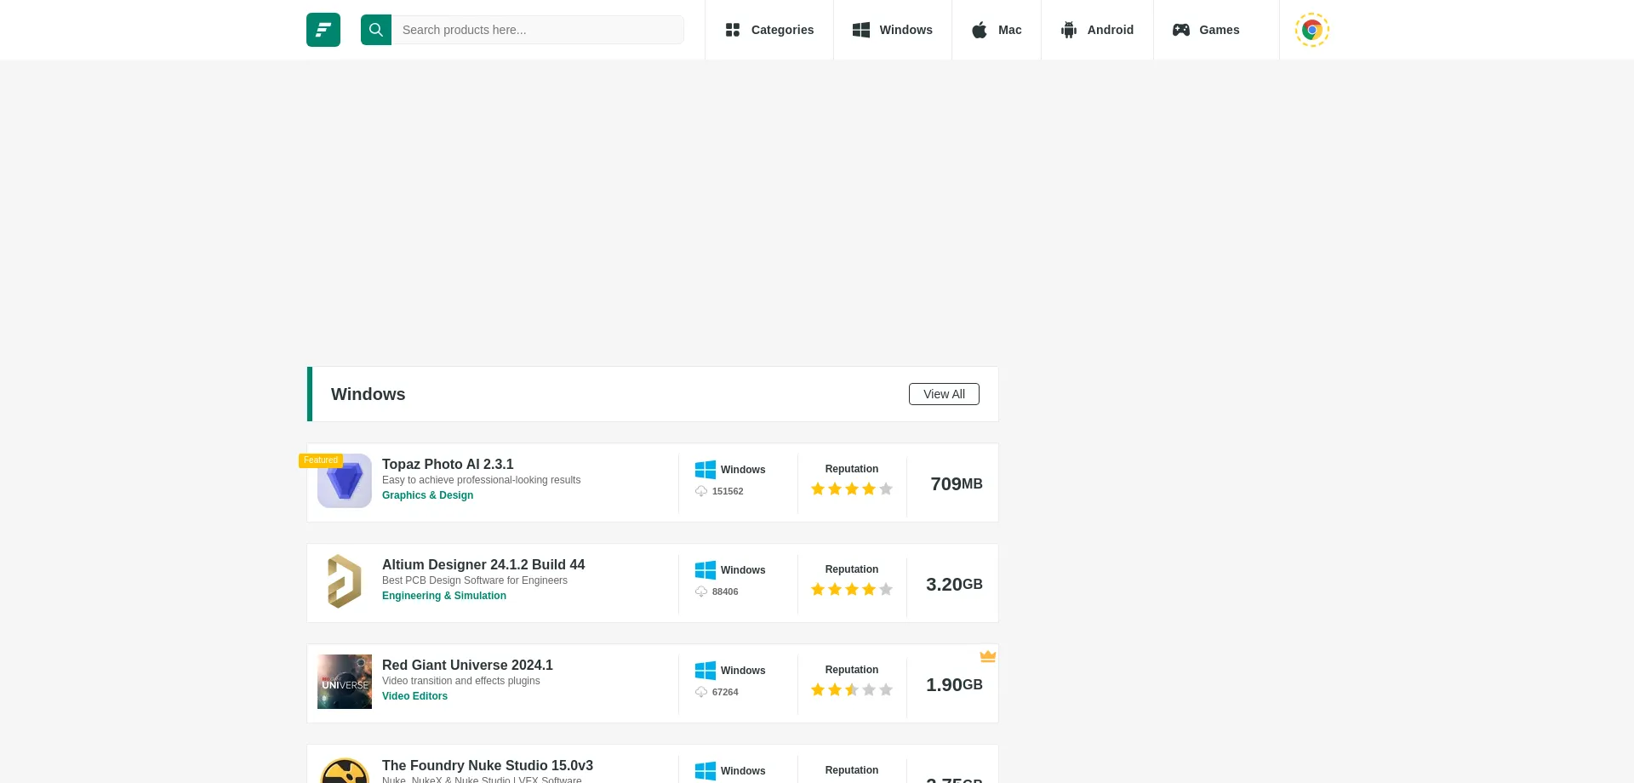Open the FileCR green logo homepage
Screen dimensions: 1634x783
[323, 30]
